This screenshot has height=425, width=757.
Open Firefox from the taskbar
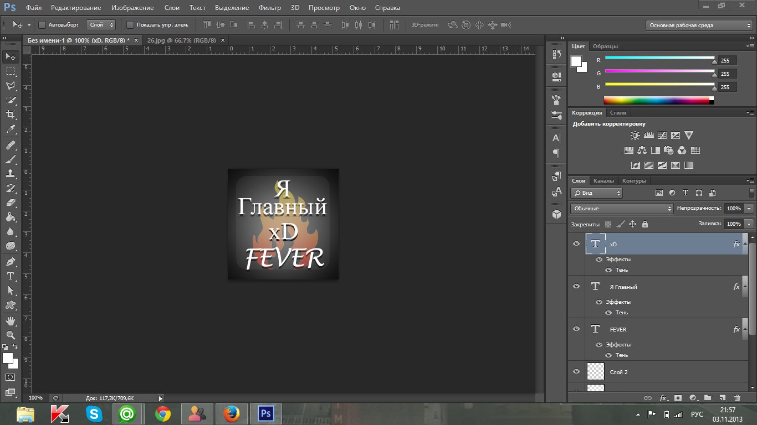[x=231, y=413]
